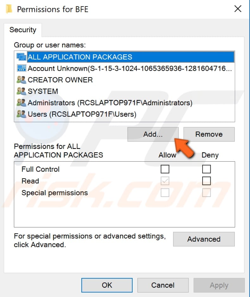Cancel the permissions dialog
The width and height of the screenshot is (250, 297).
point(163,285)
